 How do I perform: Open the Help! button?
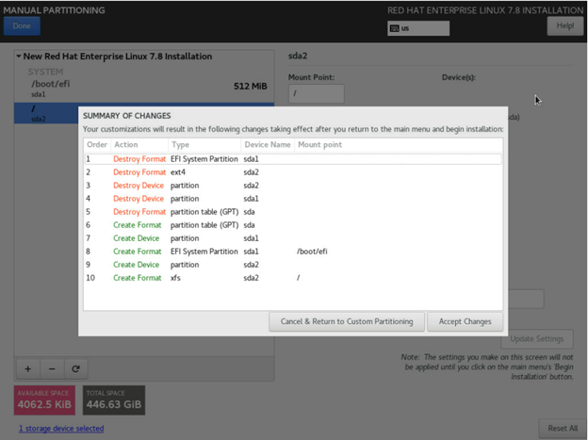point(565,25)
